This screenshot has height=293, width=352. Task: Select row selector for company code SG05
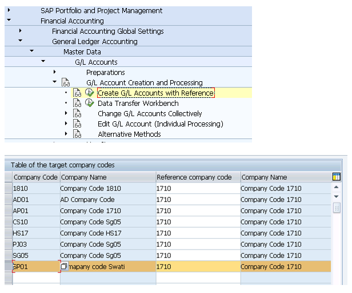tap(9, 255)
